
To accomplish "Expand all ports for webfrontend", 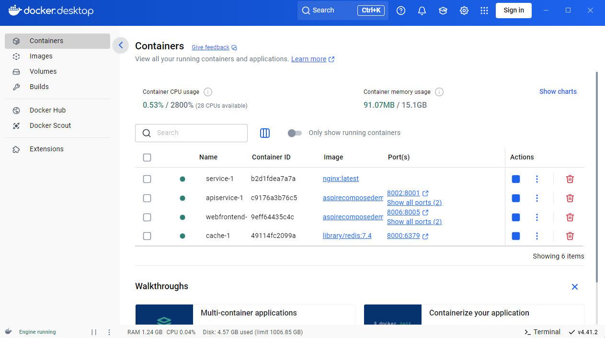I will [414, 222].
